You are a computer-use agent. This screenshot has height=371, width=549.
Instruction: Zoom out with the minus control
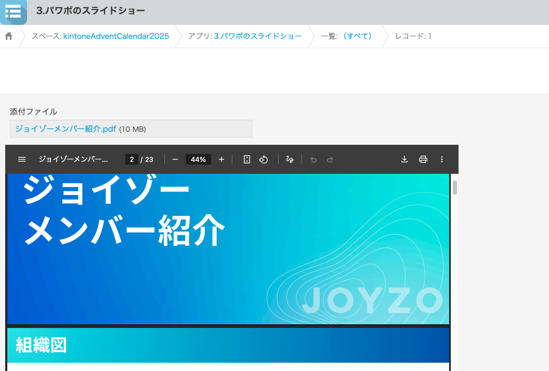(175, 159)
